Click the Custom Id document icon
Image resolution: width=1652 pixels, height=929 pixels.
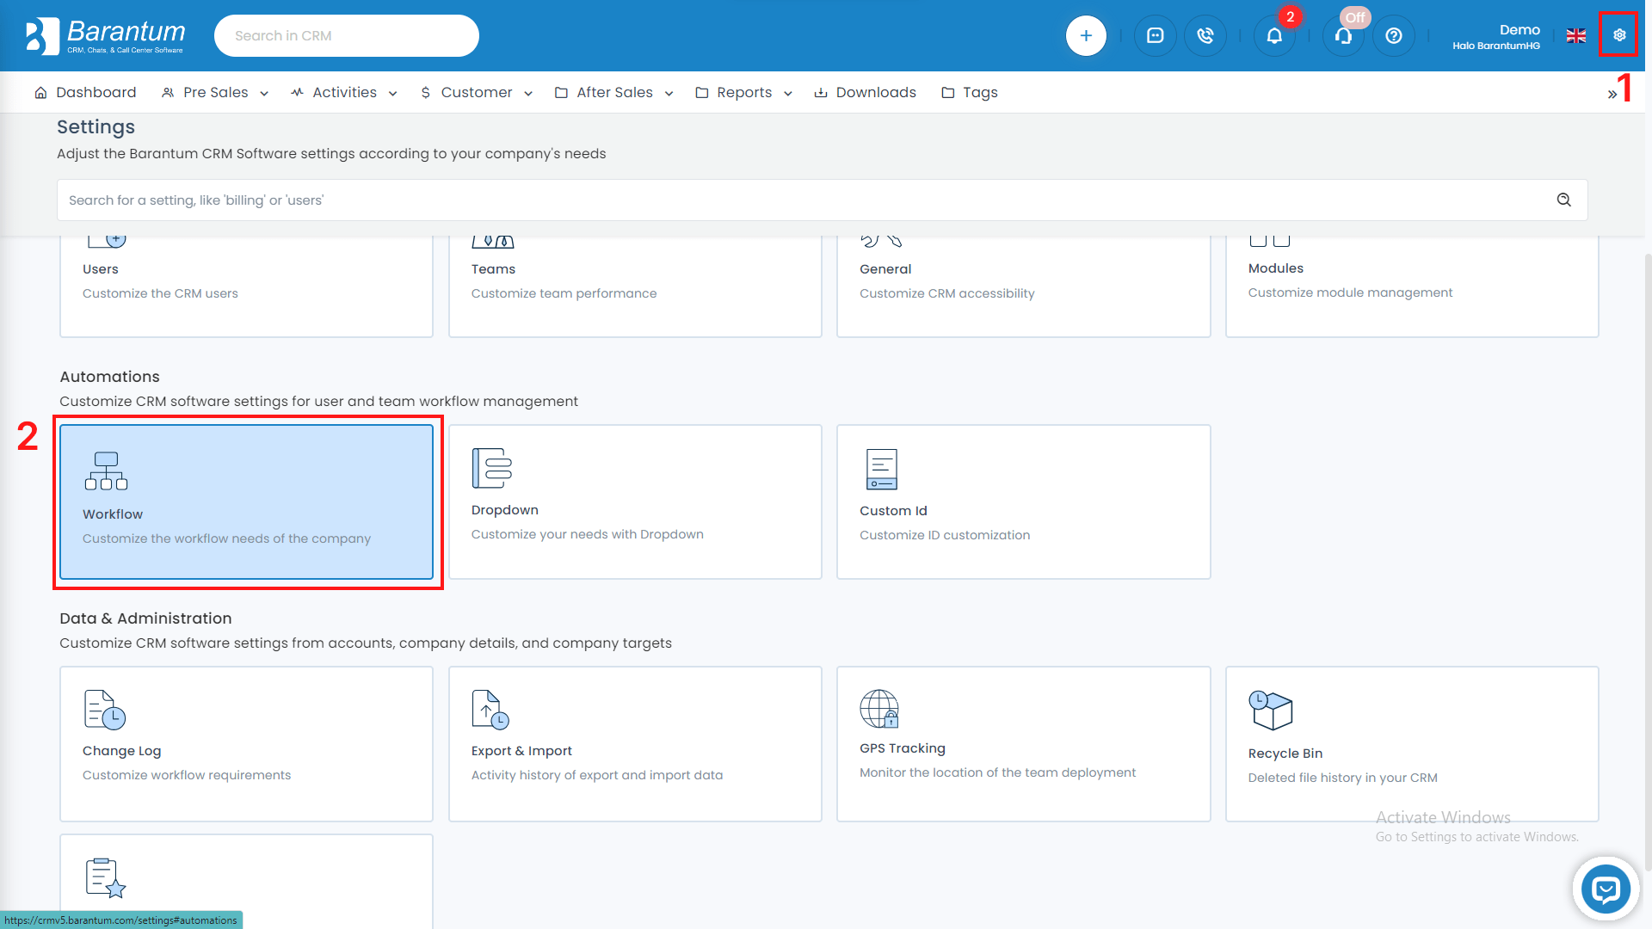coord(881,469)
